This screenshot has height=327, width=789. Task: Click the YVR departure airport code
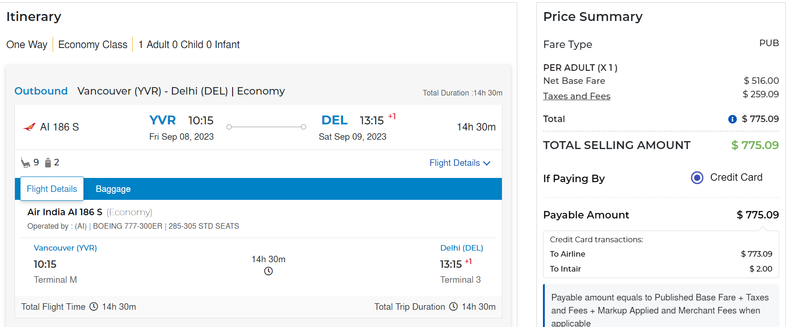[162, 120]
